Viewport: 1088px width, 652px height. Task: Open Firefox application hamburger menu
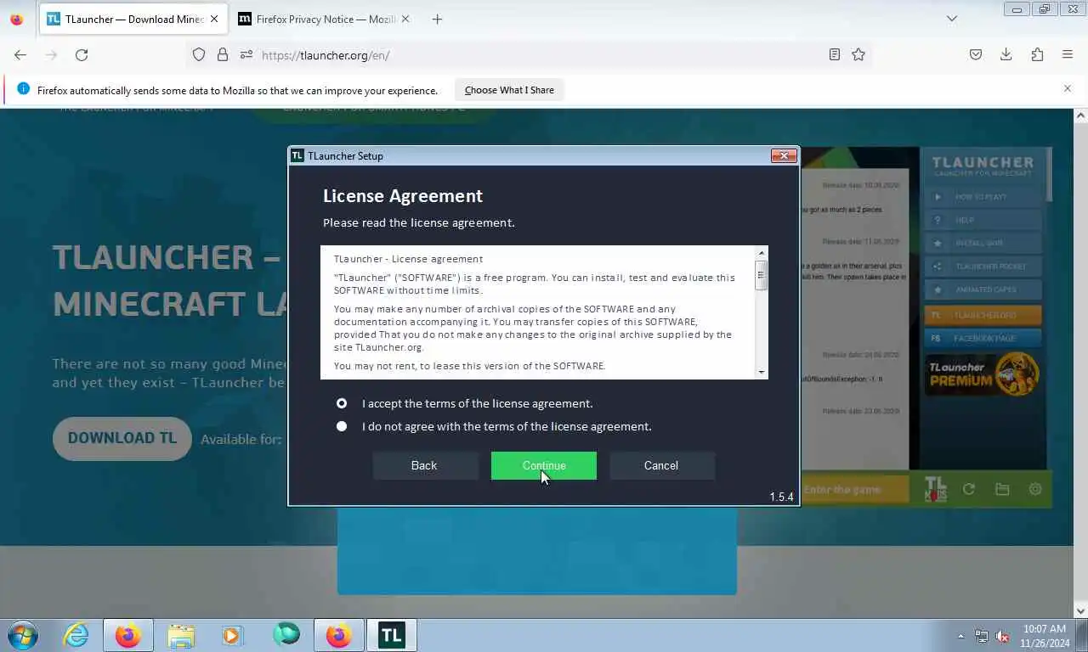pyautogui.click(x=1068, y=54)
